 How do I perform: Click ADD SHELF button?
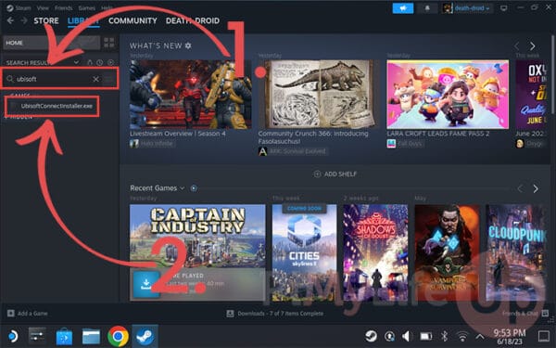click(x=335, y=174)
